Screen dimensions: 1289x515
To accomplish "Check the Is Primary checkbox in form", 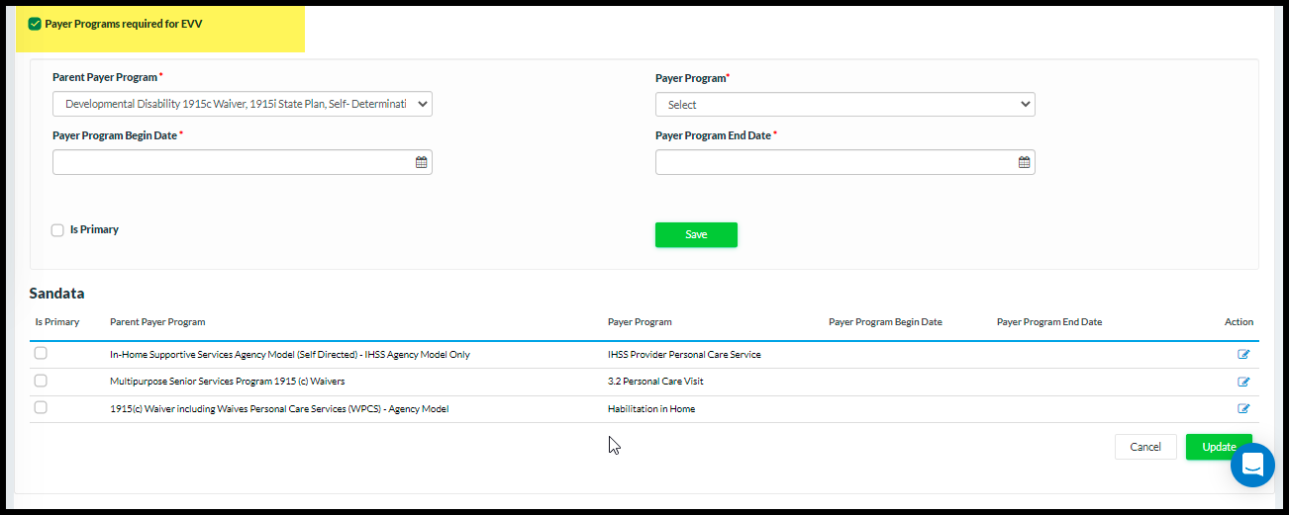I will [x=57, y=230].
